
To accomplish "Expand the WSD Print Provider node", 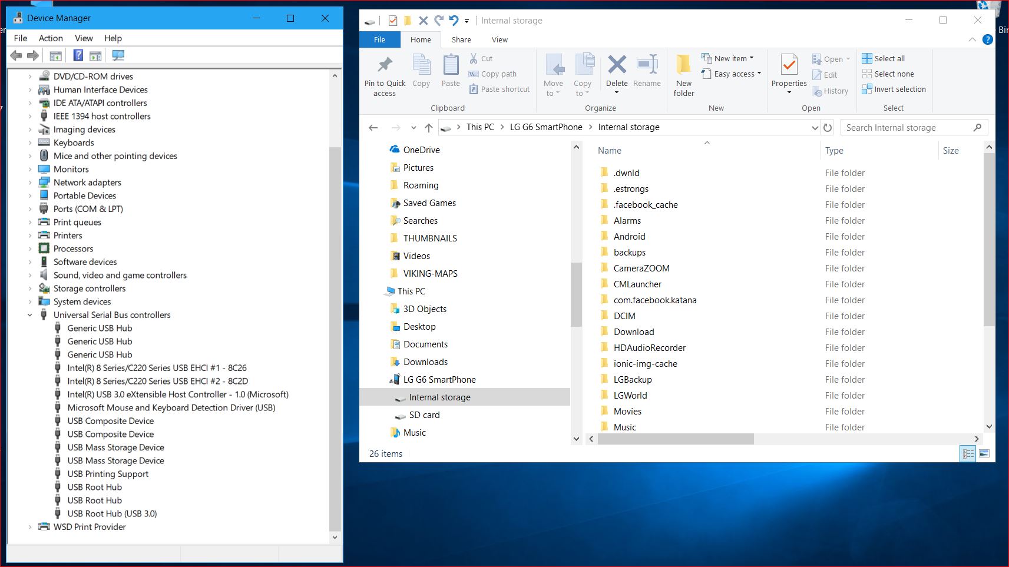I will (30, 527).
